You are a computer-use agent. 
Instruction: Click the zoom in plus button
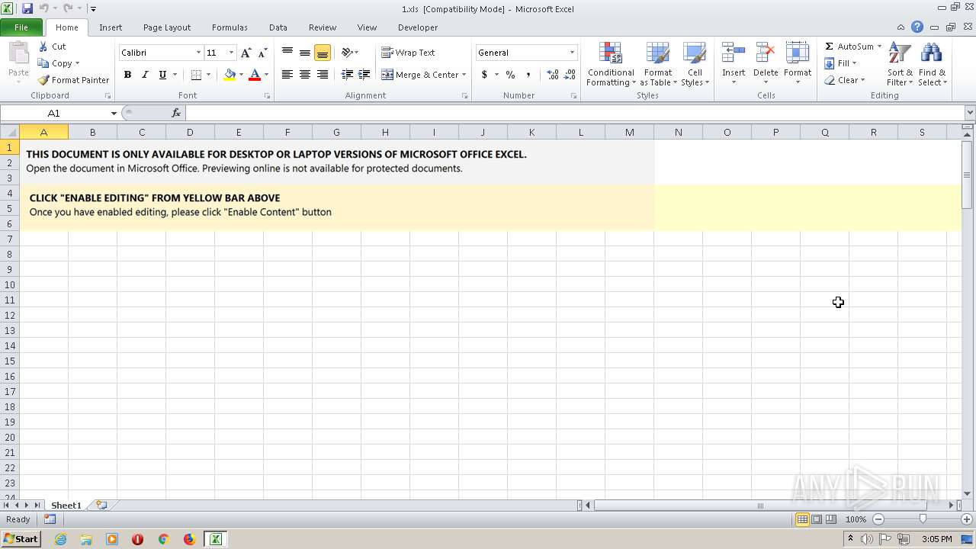[966, 519]
